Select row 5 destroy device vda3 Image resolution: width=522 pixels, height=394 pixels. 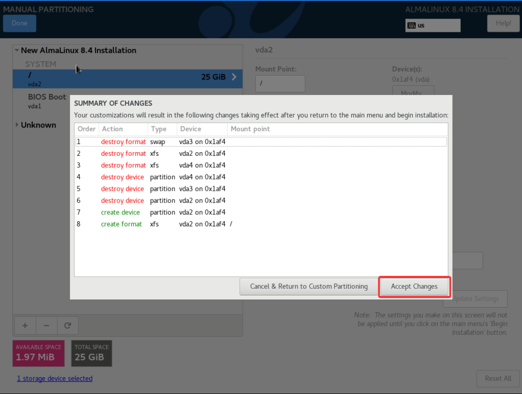coord(261,189)
